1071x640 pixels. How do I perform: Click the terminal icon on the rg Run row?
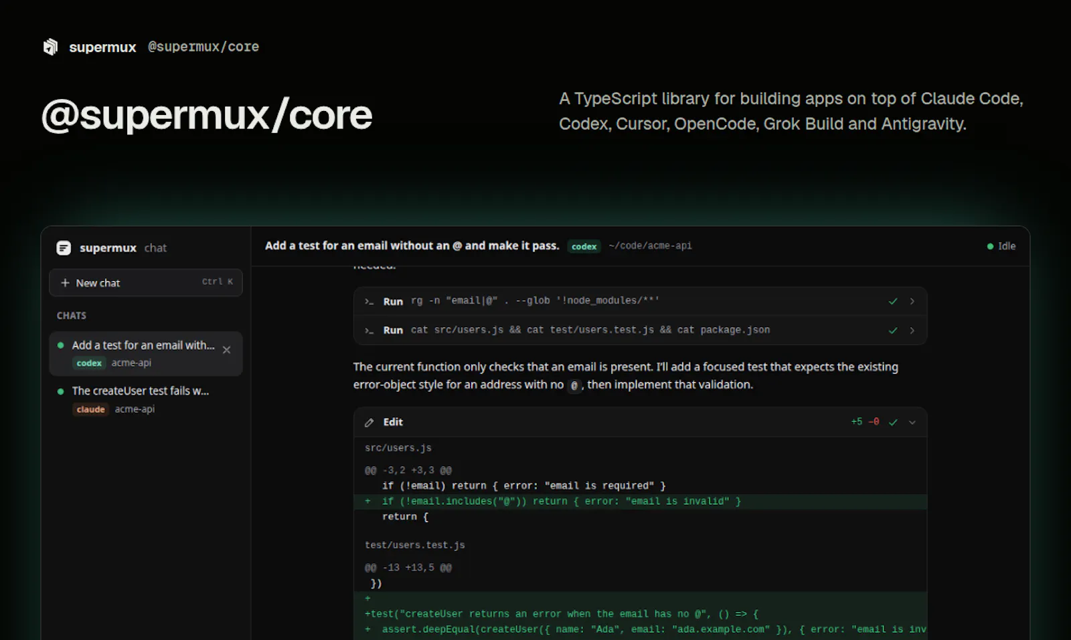[x=369, y=302]
